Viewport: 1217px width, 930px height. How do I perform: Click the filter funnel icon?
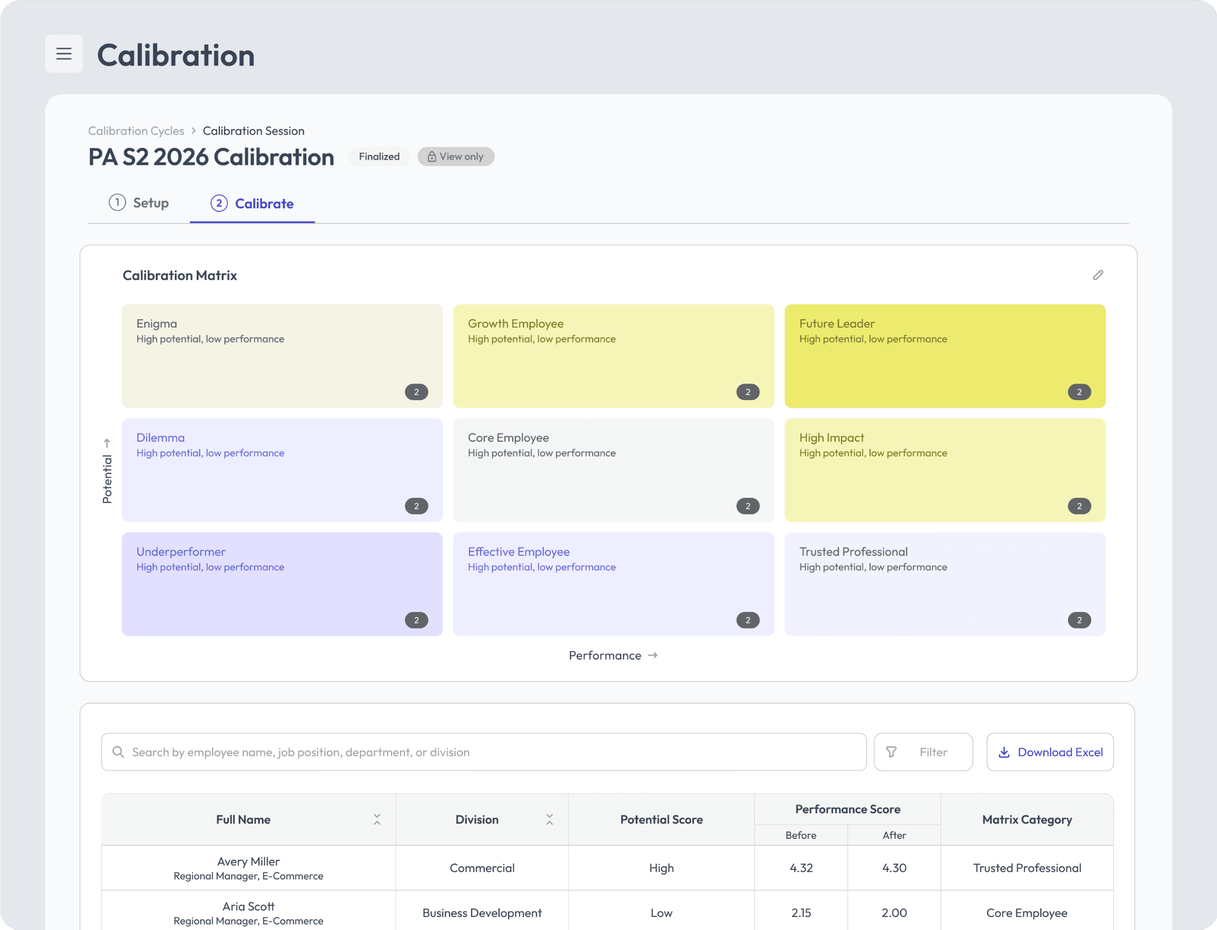[891, 752]
